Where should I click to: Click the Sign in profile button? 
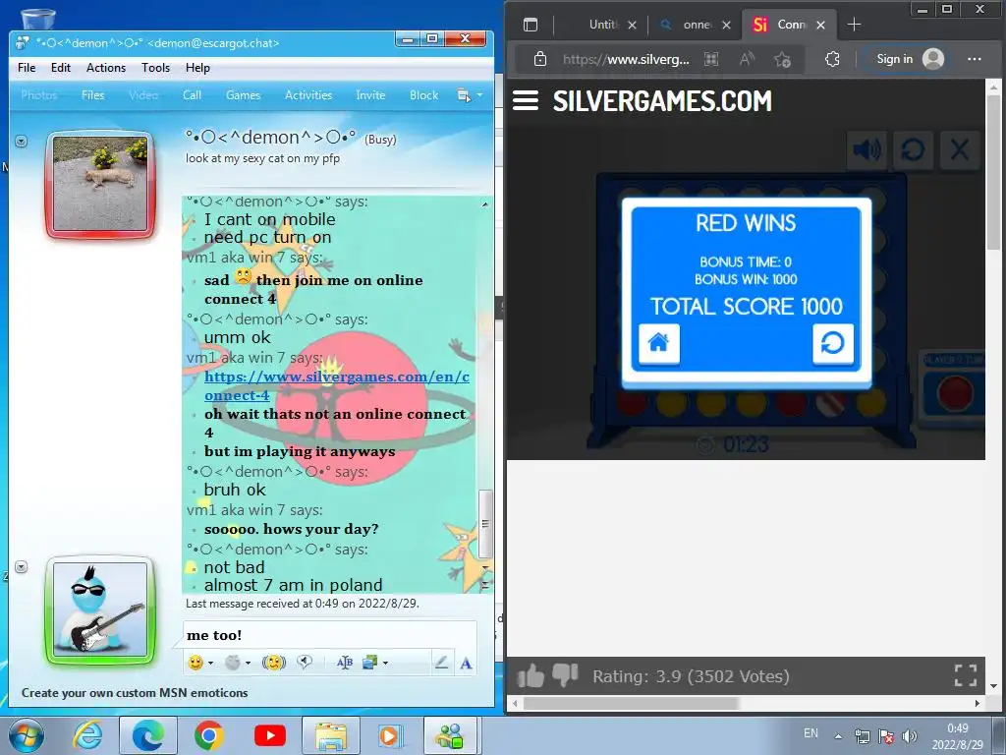(x=909, y=59)
